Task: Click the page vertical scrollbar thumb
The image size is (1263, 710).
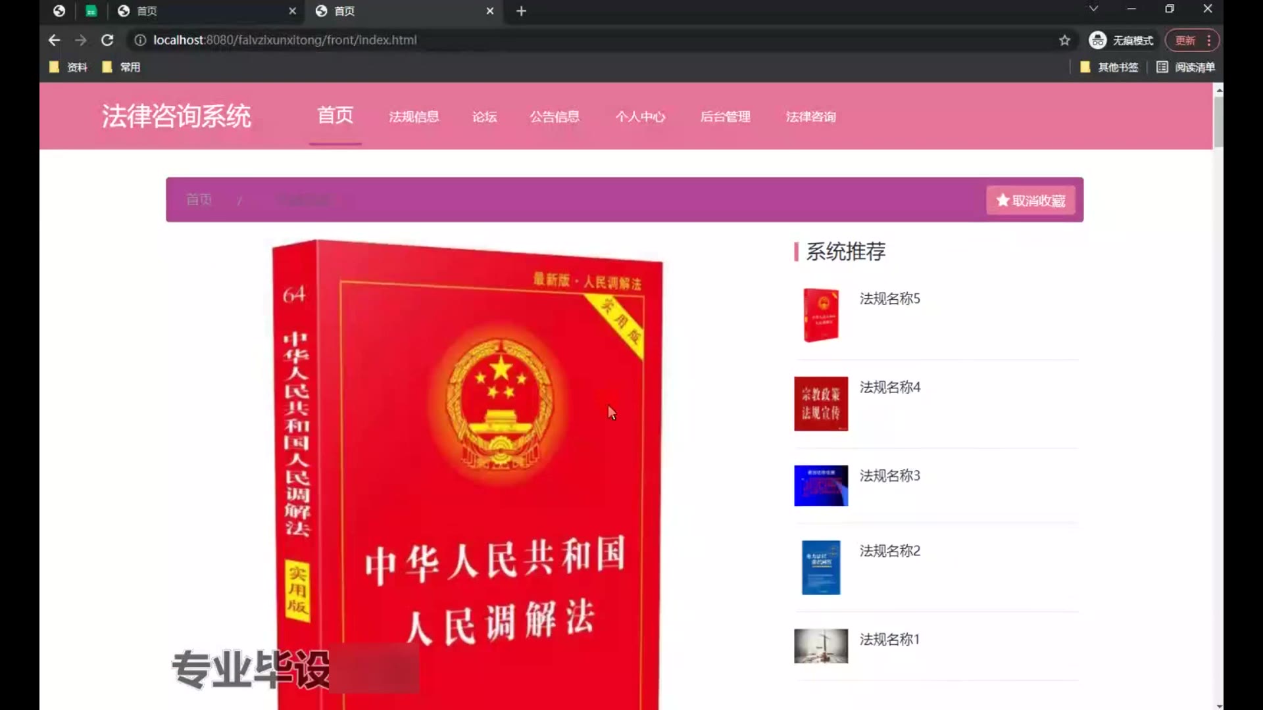Action: (x=1218, y=122)
